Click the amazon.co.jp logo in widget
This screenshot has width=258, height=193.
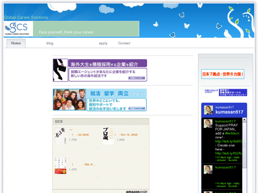[x=137, y=192]
